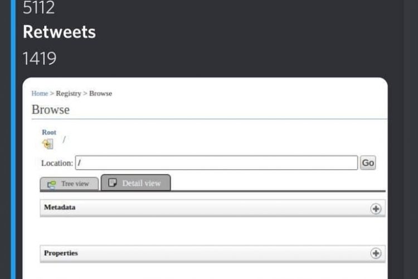Click the Retweets label
The width and height of the screenshot is (418, 279).
point(59,32)
